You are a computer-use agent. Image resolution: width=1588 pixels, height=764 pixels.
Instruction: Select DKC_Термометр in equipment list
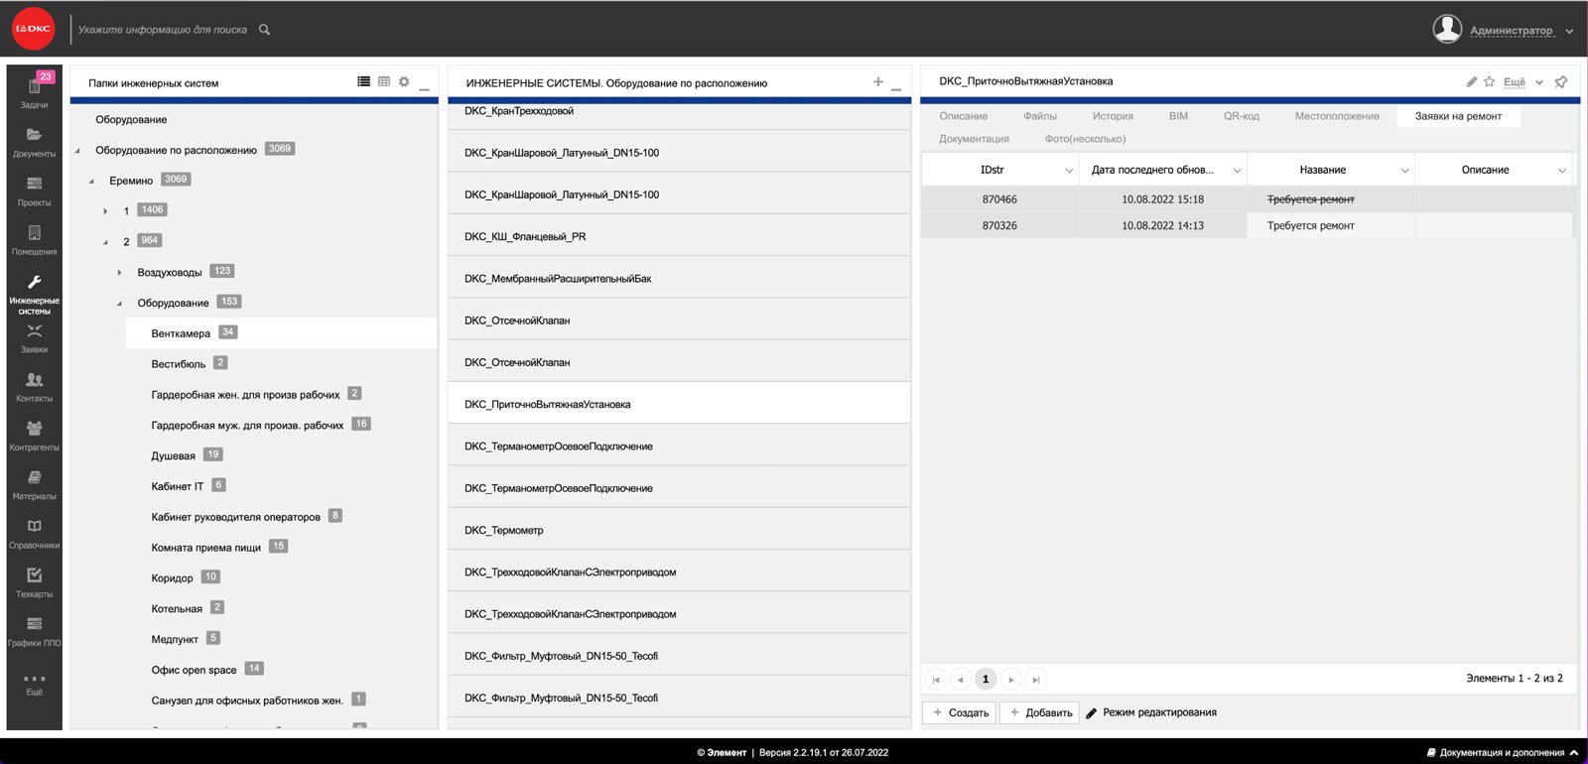[679, 530]
